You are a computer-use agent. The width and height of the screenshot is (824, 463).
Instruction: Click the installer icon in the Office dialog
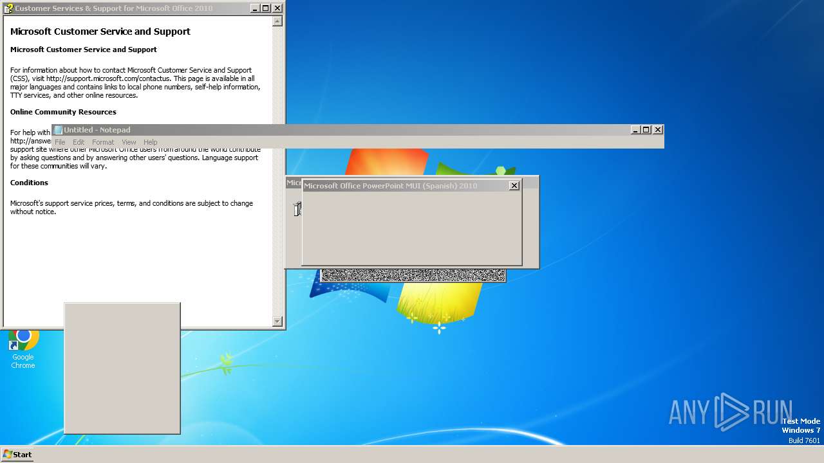click(297, 209)
